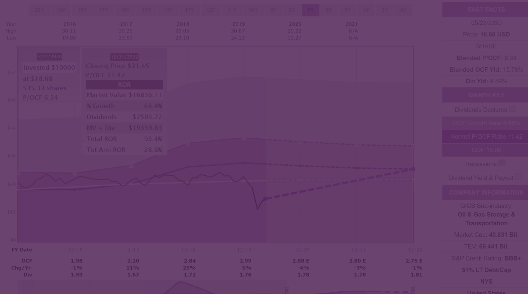Toggle the Dividends Declared checkbox
Screen dimensions: 528x294
[512, 108]
